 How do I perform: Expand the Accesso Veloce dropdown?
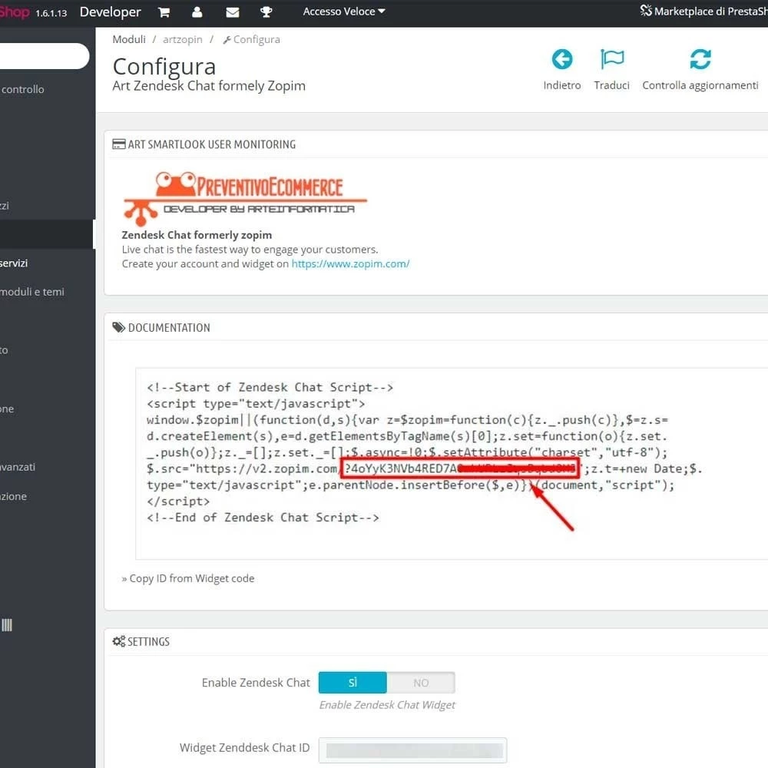[344, 12]
